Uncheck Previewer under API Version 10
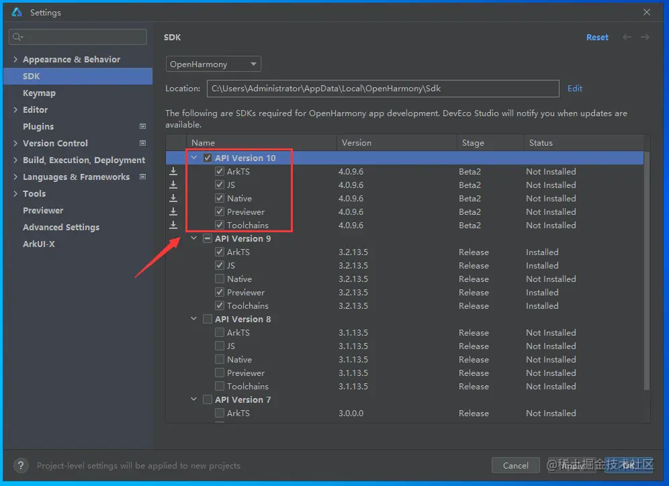 219,211
